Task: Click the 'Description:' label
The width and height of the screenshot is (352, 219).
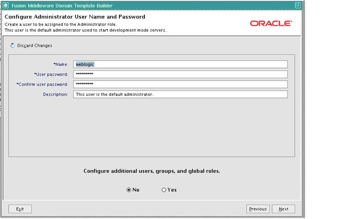Action: tap(55, 94)
